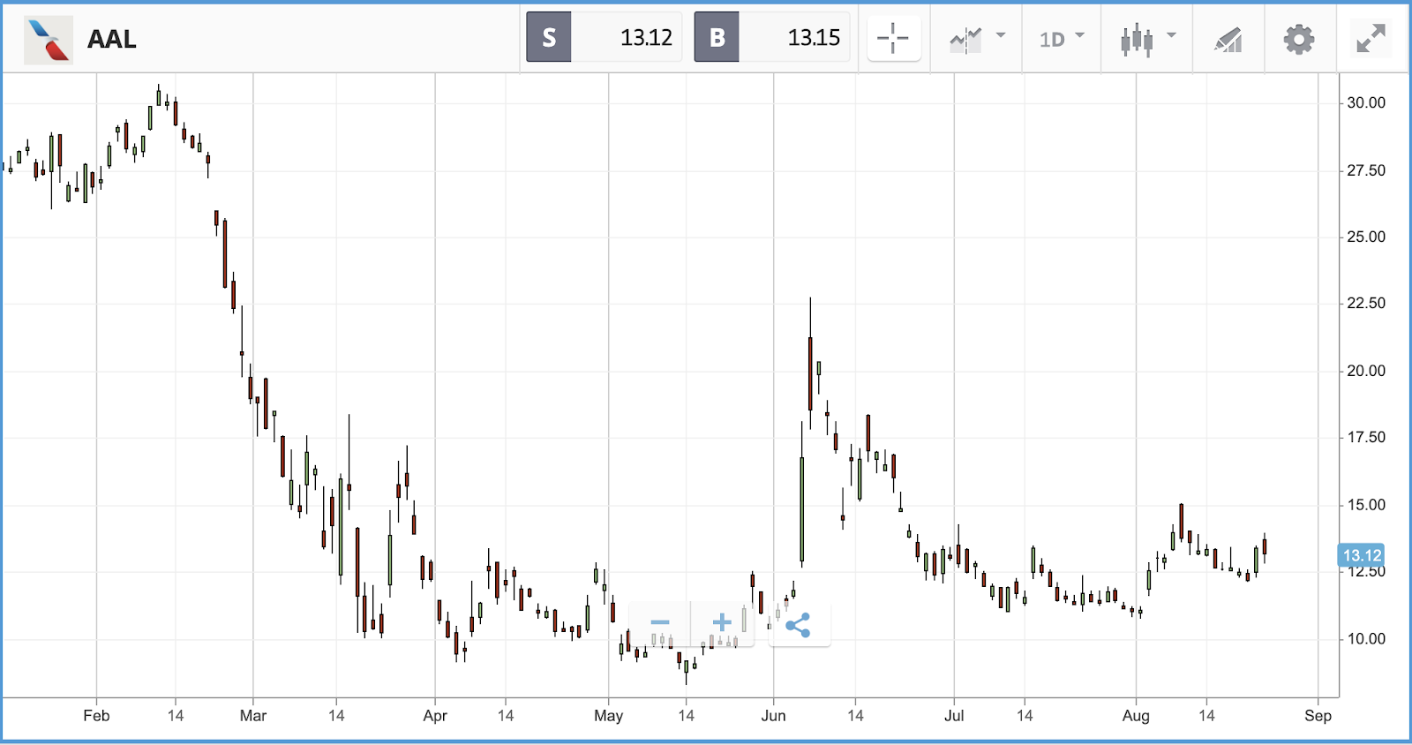Click the Sep date axis label

1318,716
